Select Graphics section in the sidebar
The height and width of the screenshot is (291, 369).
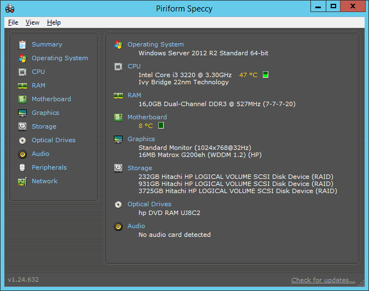point(45,113)
